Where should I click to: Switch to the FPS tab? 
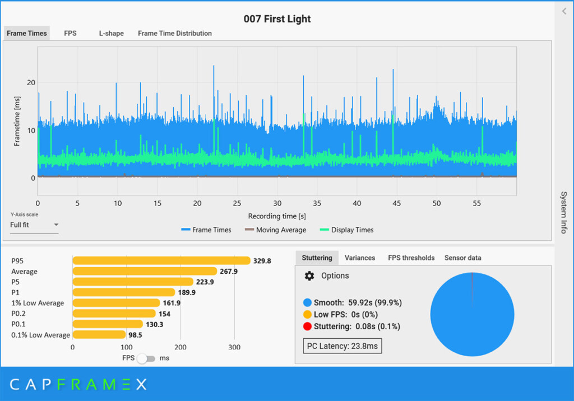70,33
